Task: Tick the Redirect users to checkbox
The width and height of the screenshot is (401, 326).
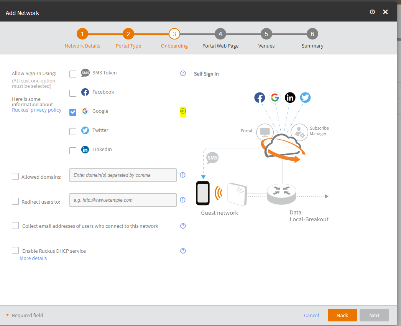Action: click(15, 201)
